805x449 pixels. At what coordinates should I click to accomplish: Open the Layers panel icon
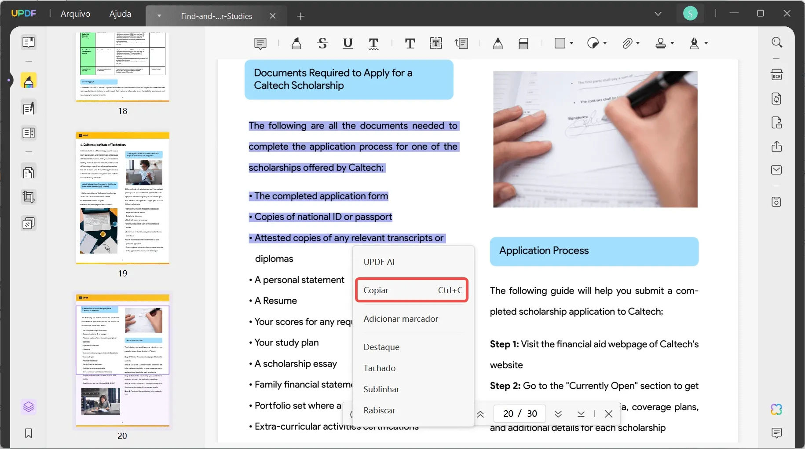pos(29,407)
